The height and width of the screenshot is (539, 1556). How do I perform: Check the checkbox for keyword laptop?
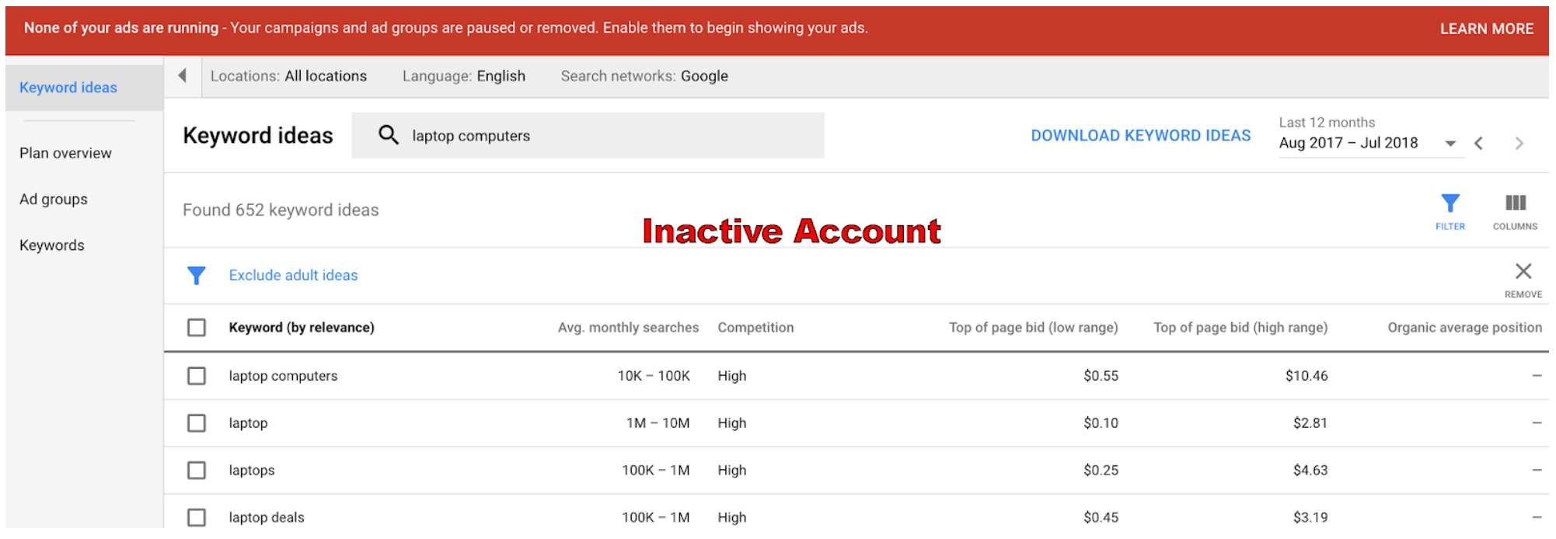[x=197, y=423]
